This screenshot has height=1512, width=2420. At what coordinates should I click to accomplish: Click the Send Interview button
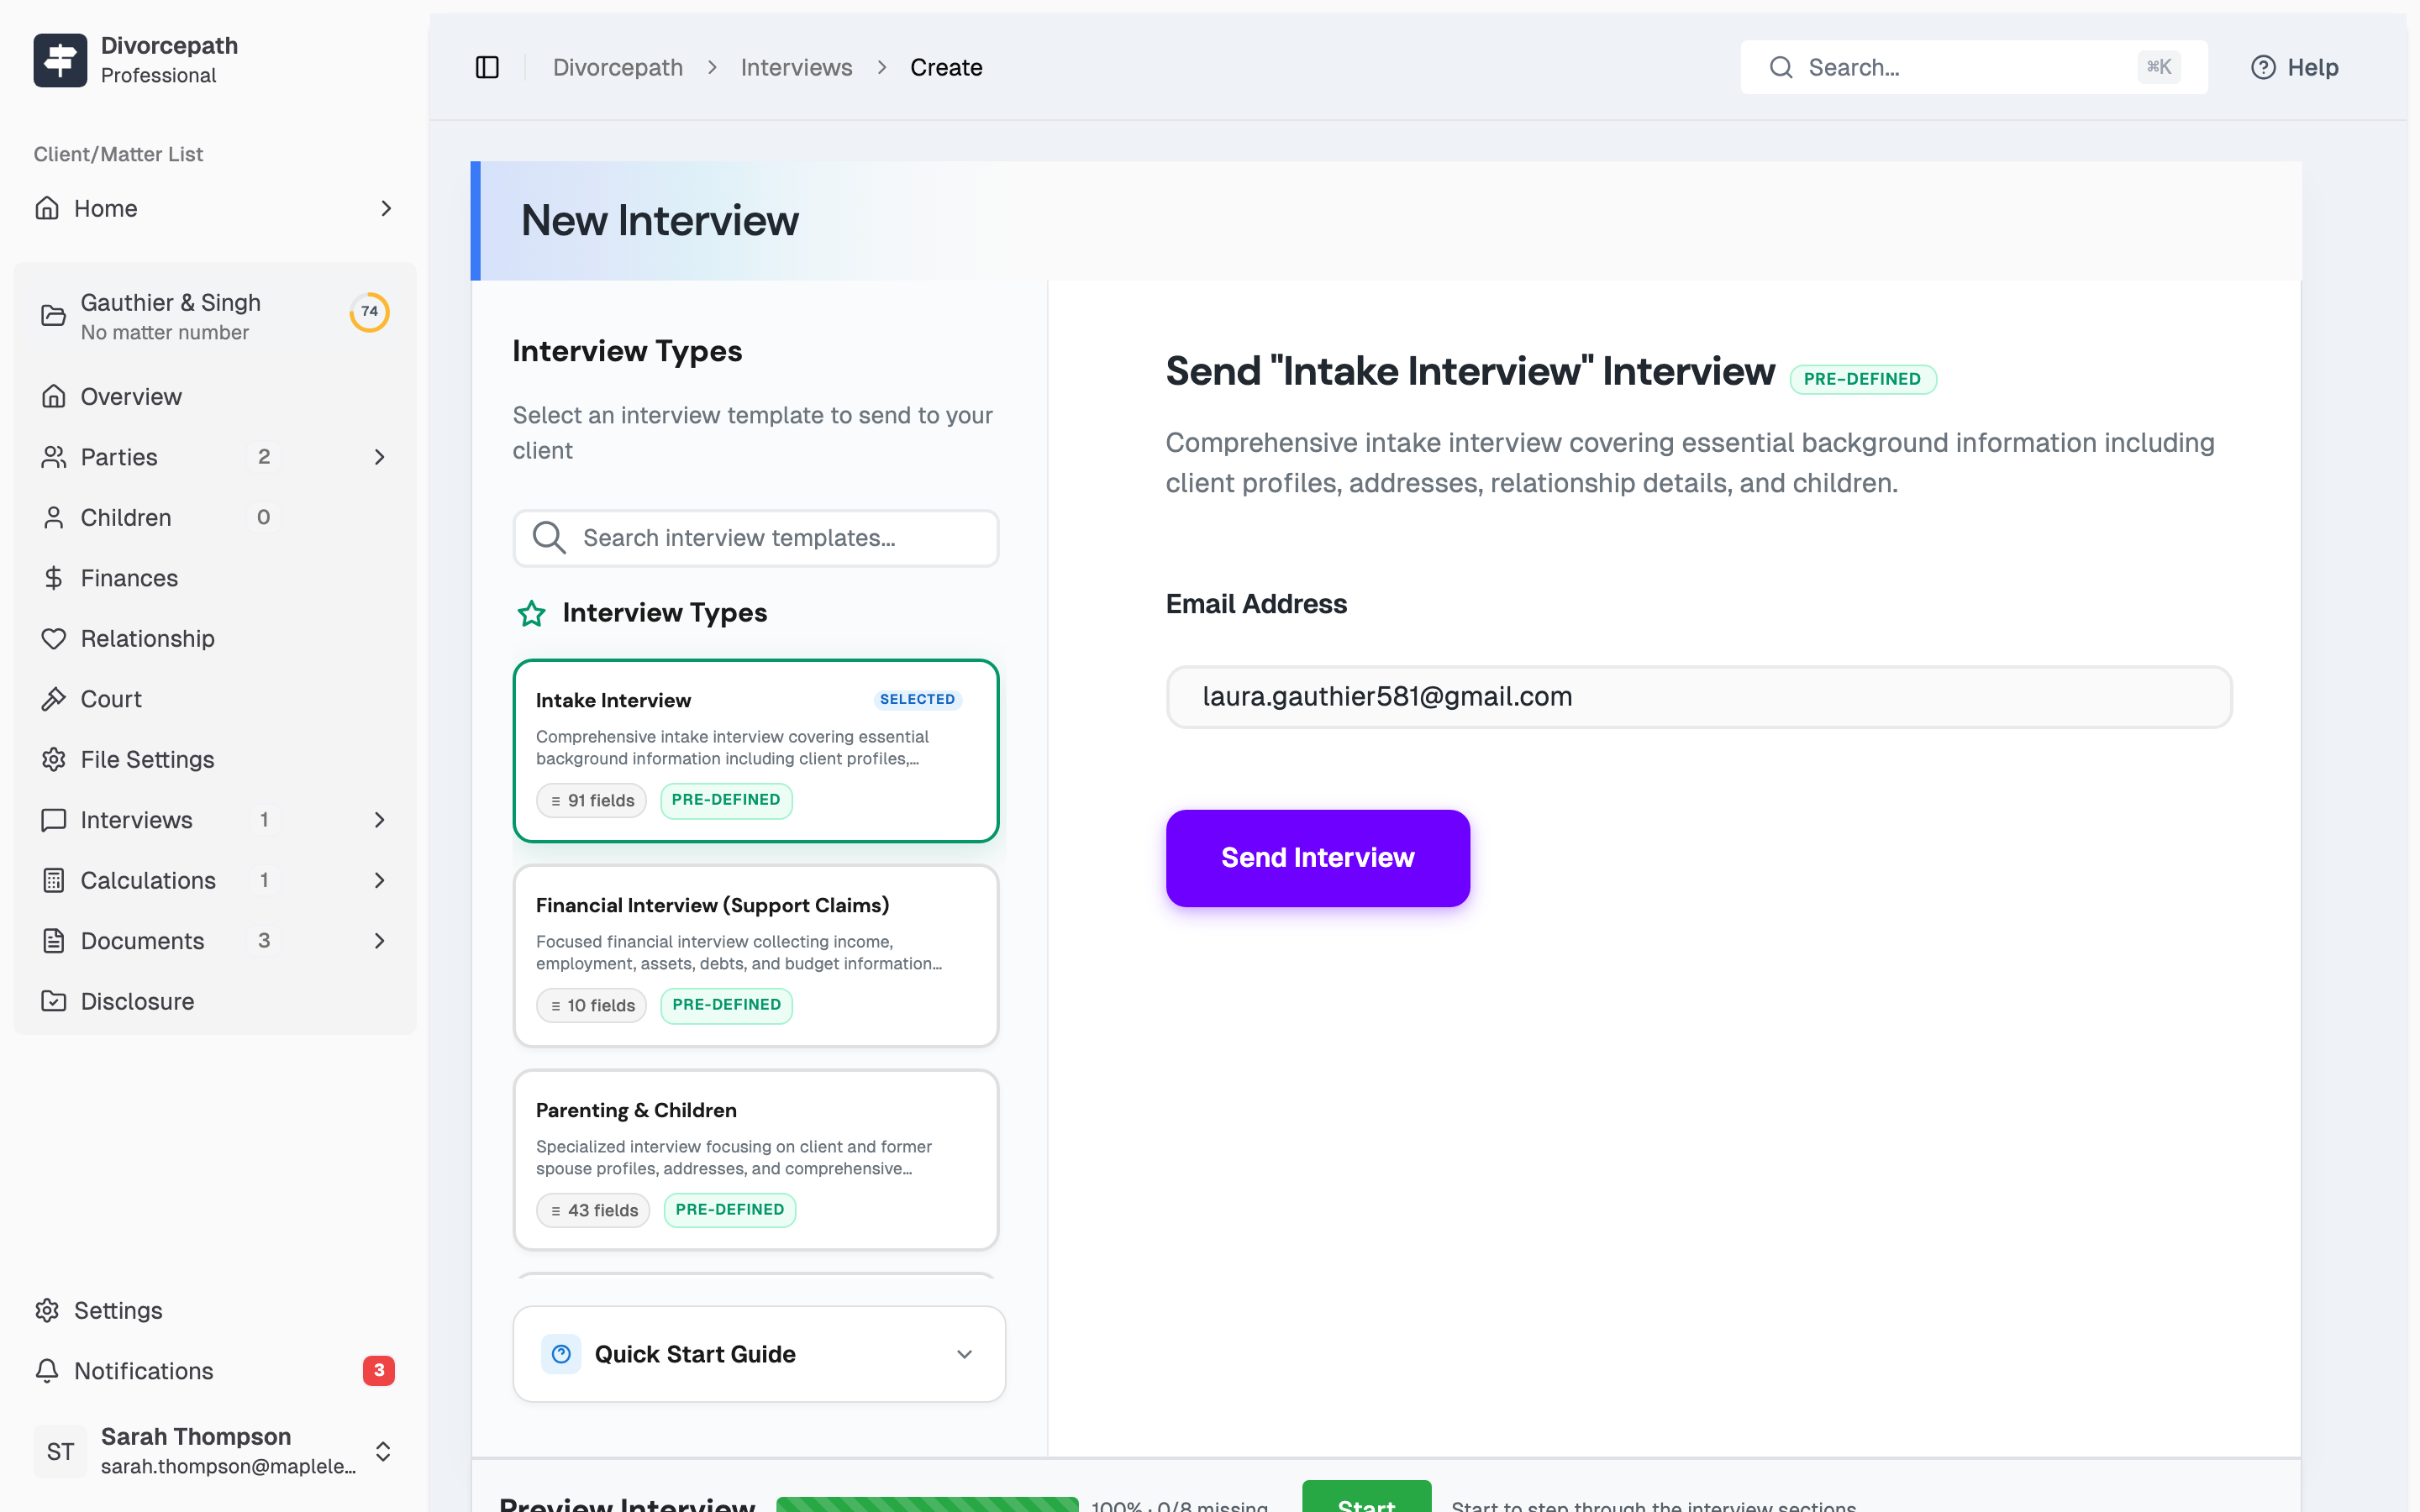[x=1317, y=857]
